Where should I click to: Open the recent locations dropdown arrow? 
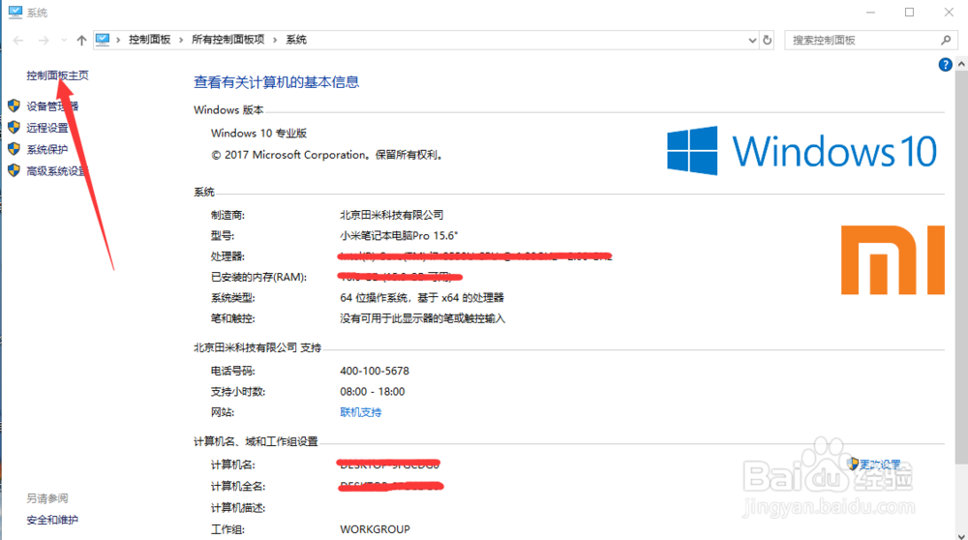pyautogui.click(x=64, y=40)
